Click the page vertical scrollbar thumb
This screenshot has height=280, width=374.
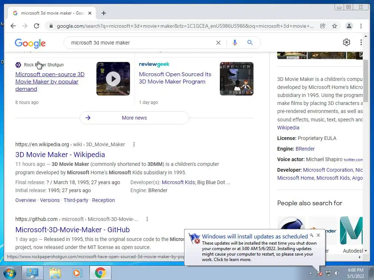click(x=366, y=81)
